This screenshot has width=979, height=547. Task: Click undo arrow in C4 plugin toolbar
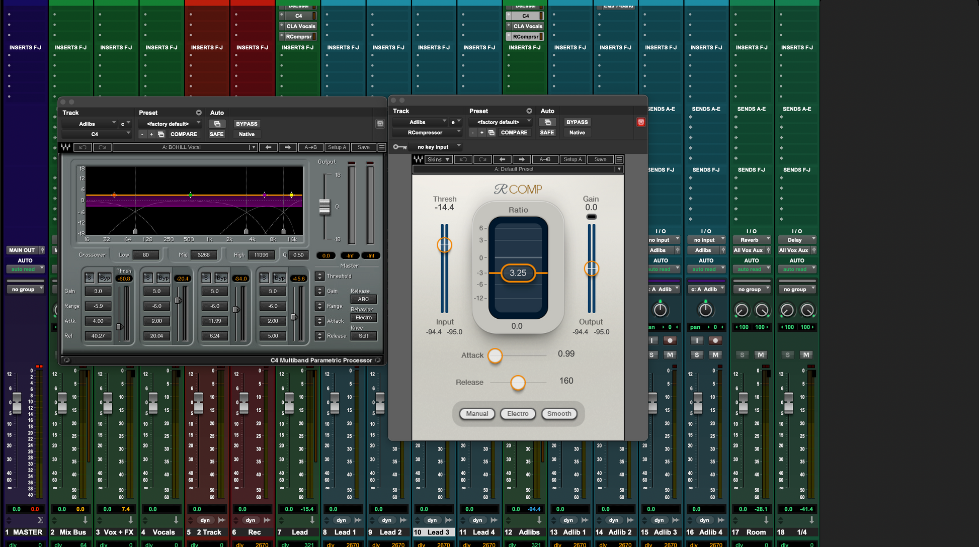click(x=83, y=147)
